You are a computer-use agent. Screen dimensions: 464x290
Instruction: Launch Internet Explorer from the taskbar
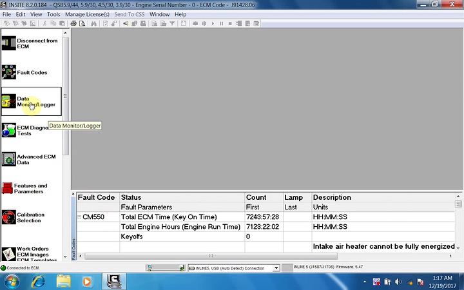39,282
